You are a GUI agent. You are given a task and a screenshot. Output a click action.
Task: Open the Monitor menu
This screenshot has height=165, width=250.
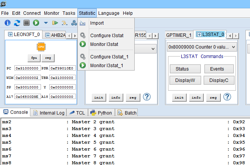pos(52,13)
